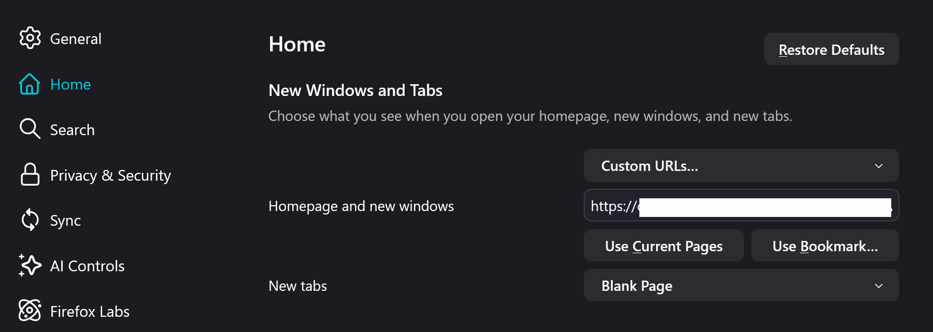Click the AI Controls sparkle icon

30,265
